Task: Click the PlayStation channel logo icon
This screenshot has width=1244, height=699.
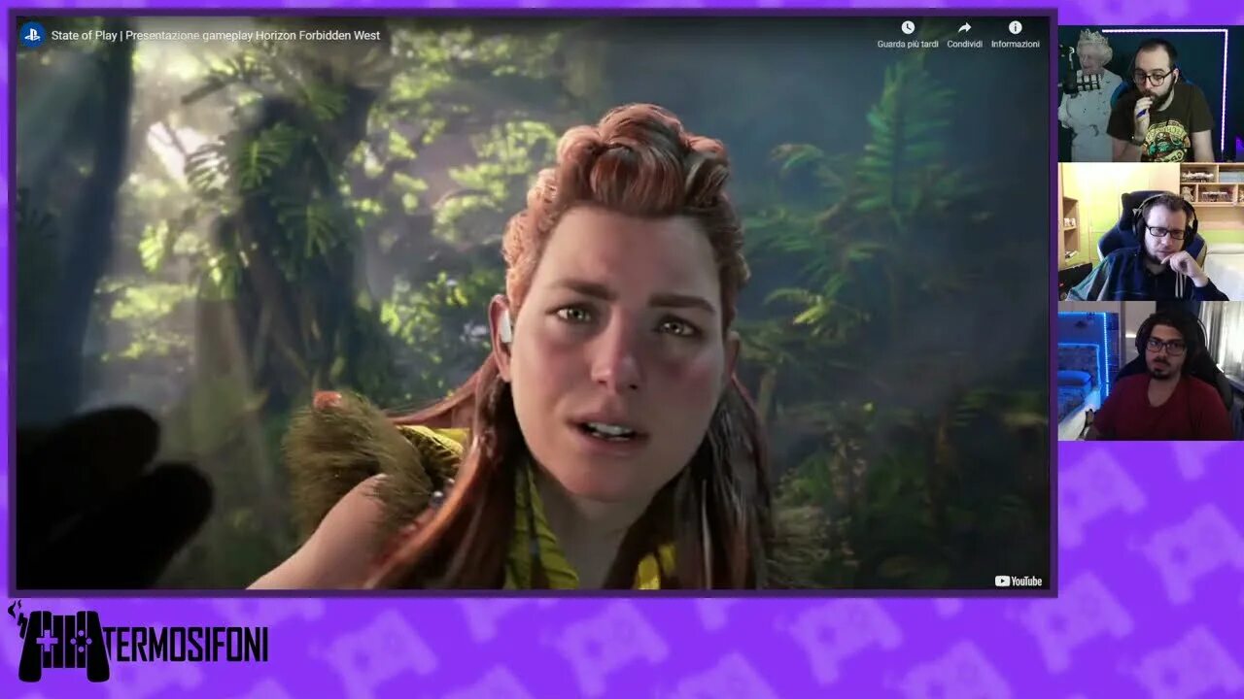Action: click(32, 35)
